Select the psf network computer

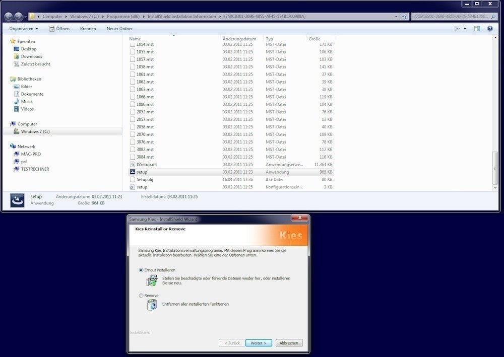point(24,162)
